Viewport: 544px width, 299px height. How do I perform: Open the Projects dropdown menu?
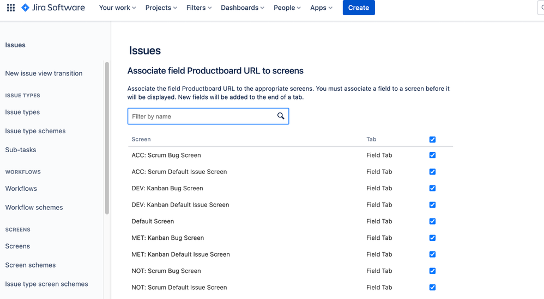tap(161, 8)
